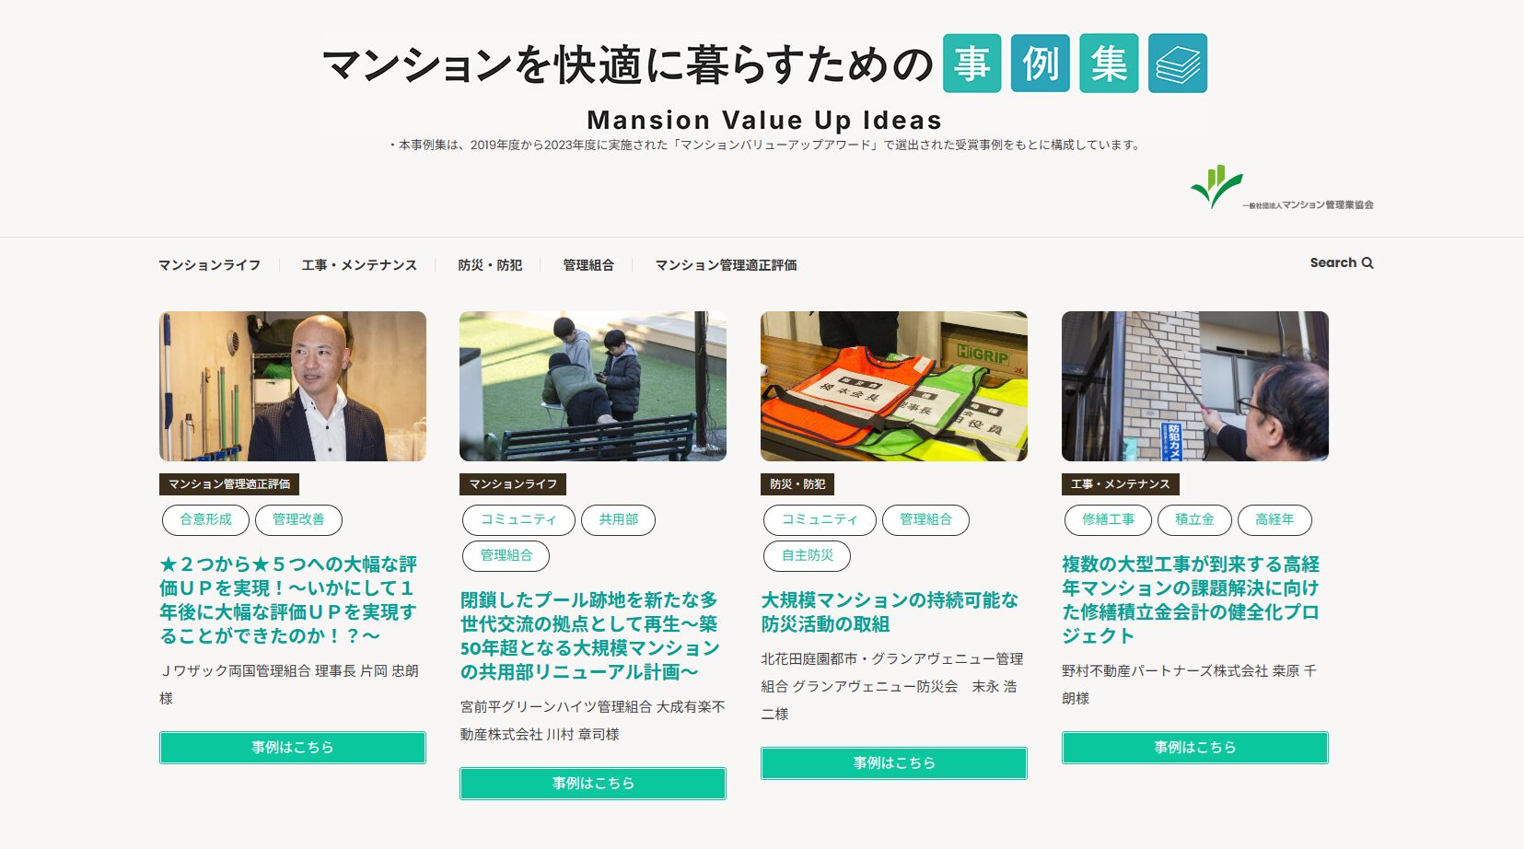This screenshot has height=849, width=1524.
Task: Click 事例はこちら under the pool renewal article
Action: [593, 784]
